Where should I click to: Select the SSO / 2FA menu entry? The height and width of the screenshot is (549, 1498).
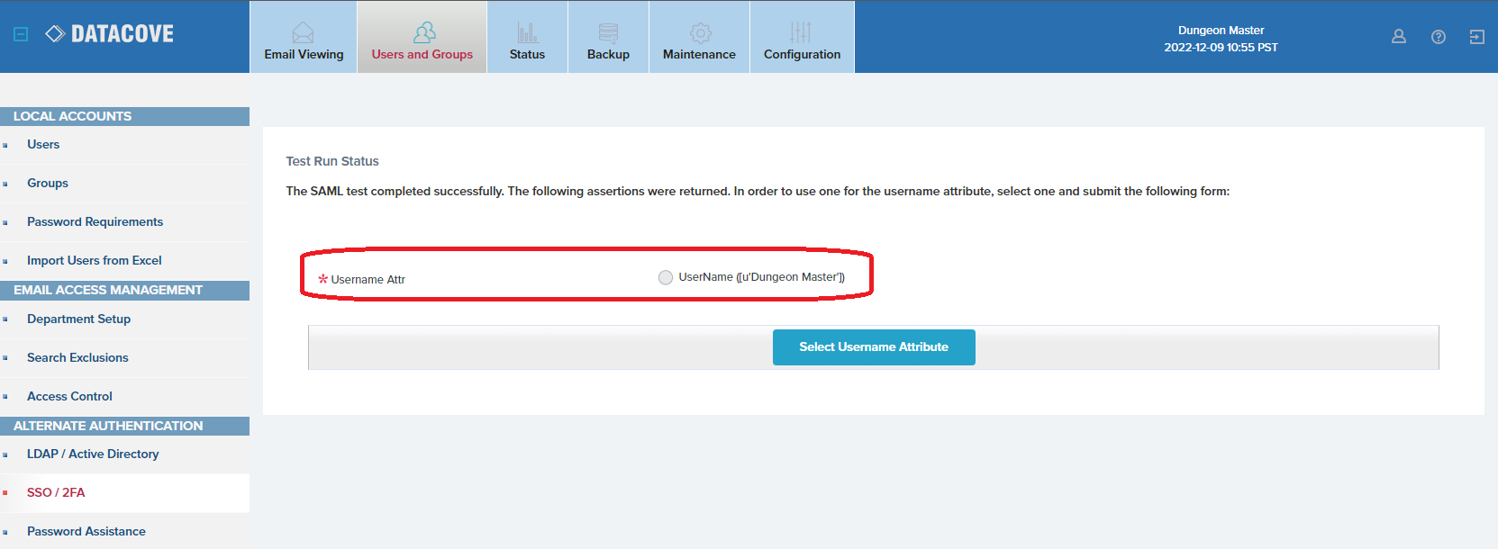[56, 493]
